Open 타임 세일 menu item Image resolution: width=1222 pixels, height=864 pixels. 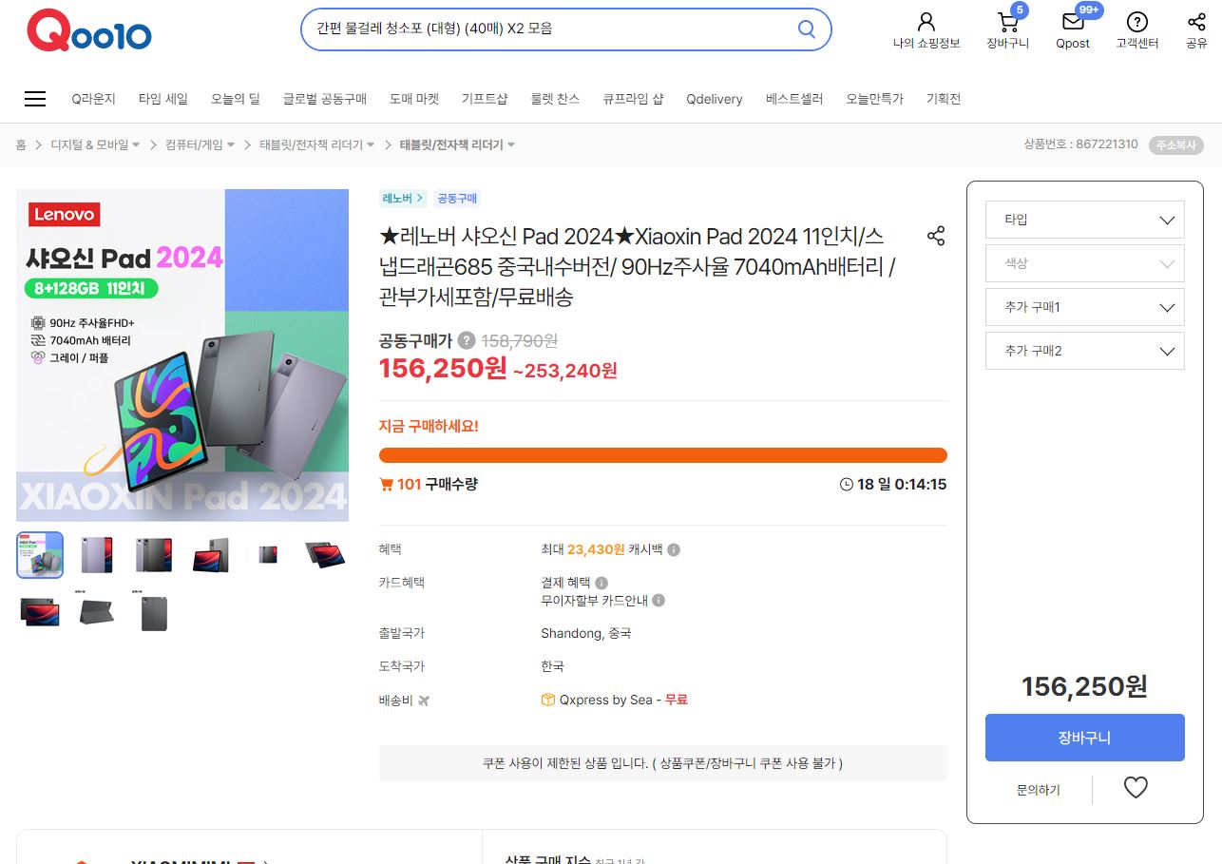163,99
